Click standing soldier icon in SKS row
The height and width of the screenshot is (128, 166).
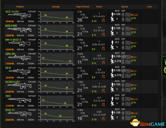112,99
